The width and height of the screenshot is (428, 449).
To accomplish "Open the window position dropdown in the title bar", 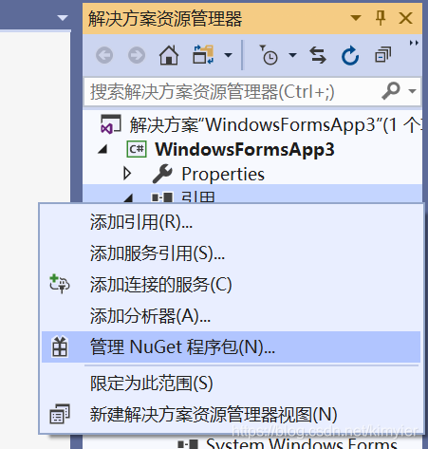I will [x=356, y=18].
